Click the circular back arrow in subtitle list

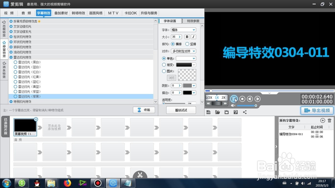[x=323, y=120]
